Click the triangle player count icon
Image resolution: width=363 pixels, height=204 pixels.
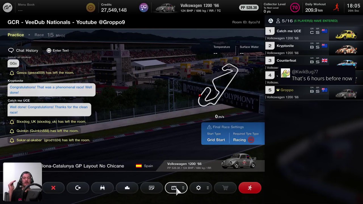[x=271, y=21]
